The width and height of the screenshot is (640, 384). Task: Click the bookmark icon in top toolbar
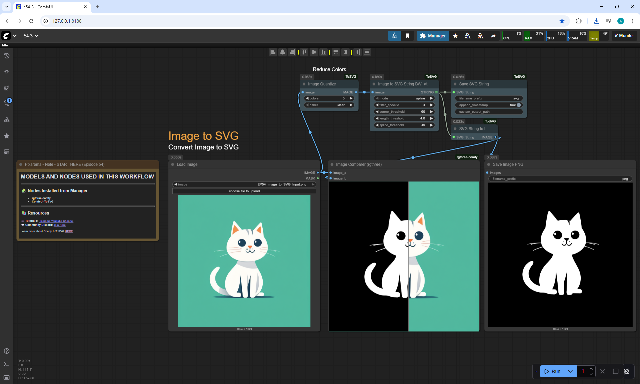click(x=407, y=36)
